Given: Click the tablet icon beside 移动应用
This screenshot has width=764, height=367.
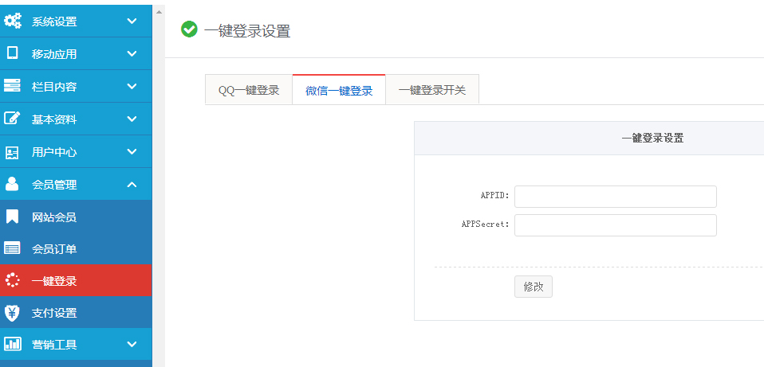Looking at the screenshot, I should tap(12, 54).
